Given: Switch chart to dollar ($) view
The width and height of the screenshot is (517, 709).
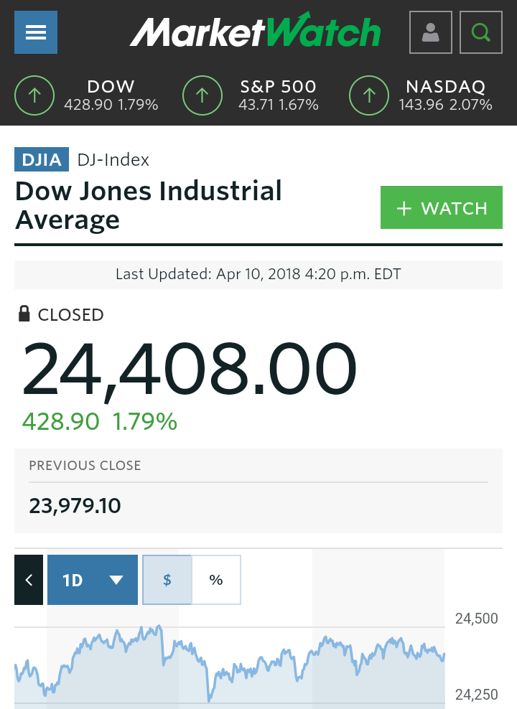Looking at the screenshot, I should pyautogui.click(x=167, y=580).
